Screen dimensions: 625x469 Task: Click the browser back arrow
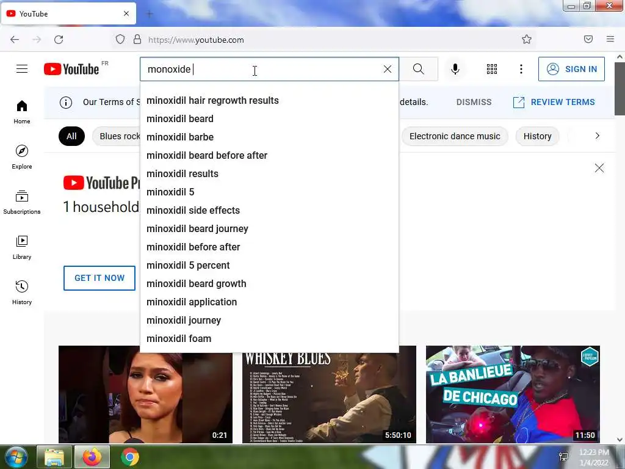coord(15,40)
